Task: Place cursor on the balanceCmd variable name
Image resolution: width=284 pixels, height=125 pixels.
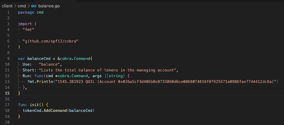Action: pyautogui.click(x=39, y=59)
